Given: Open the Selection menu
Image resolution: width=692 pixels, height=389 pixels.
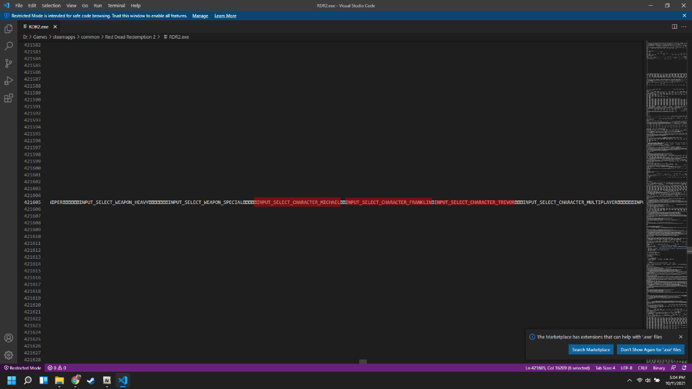Looking at the screenshot, I should (x=51, y=5).
